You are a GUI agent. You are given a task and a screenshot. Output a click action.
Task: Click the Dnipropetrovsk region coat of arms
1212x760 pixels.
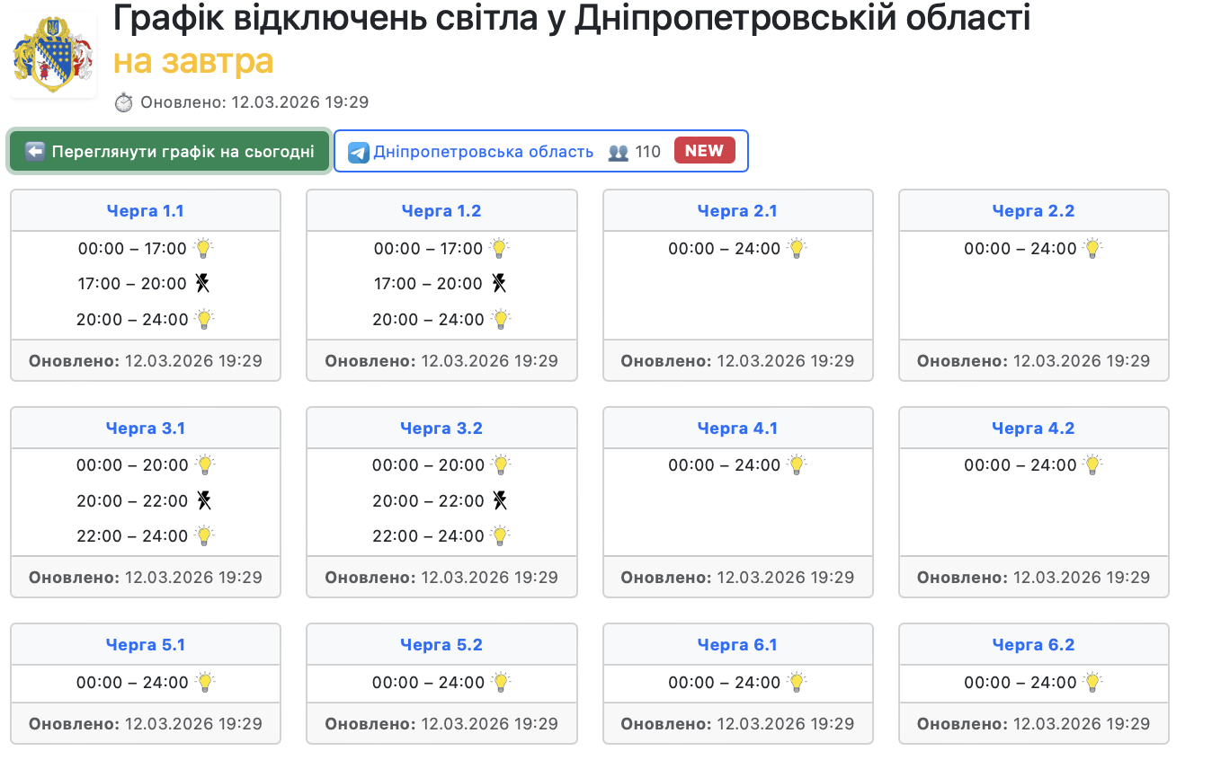(53, 56)
